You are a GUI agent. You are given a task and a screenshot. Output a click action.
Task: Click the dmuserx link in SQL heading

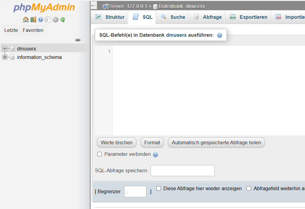[x=176, y=35]
